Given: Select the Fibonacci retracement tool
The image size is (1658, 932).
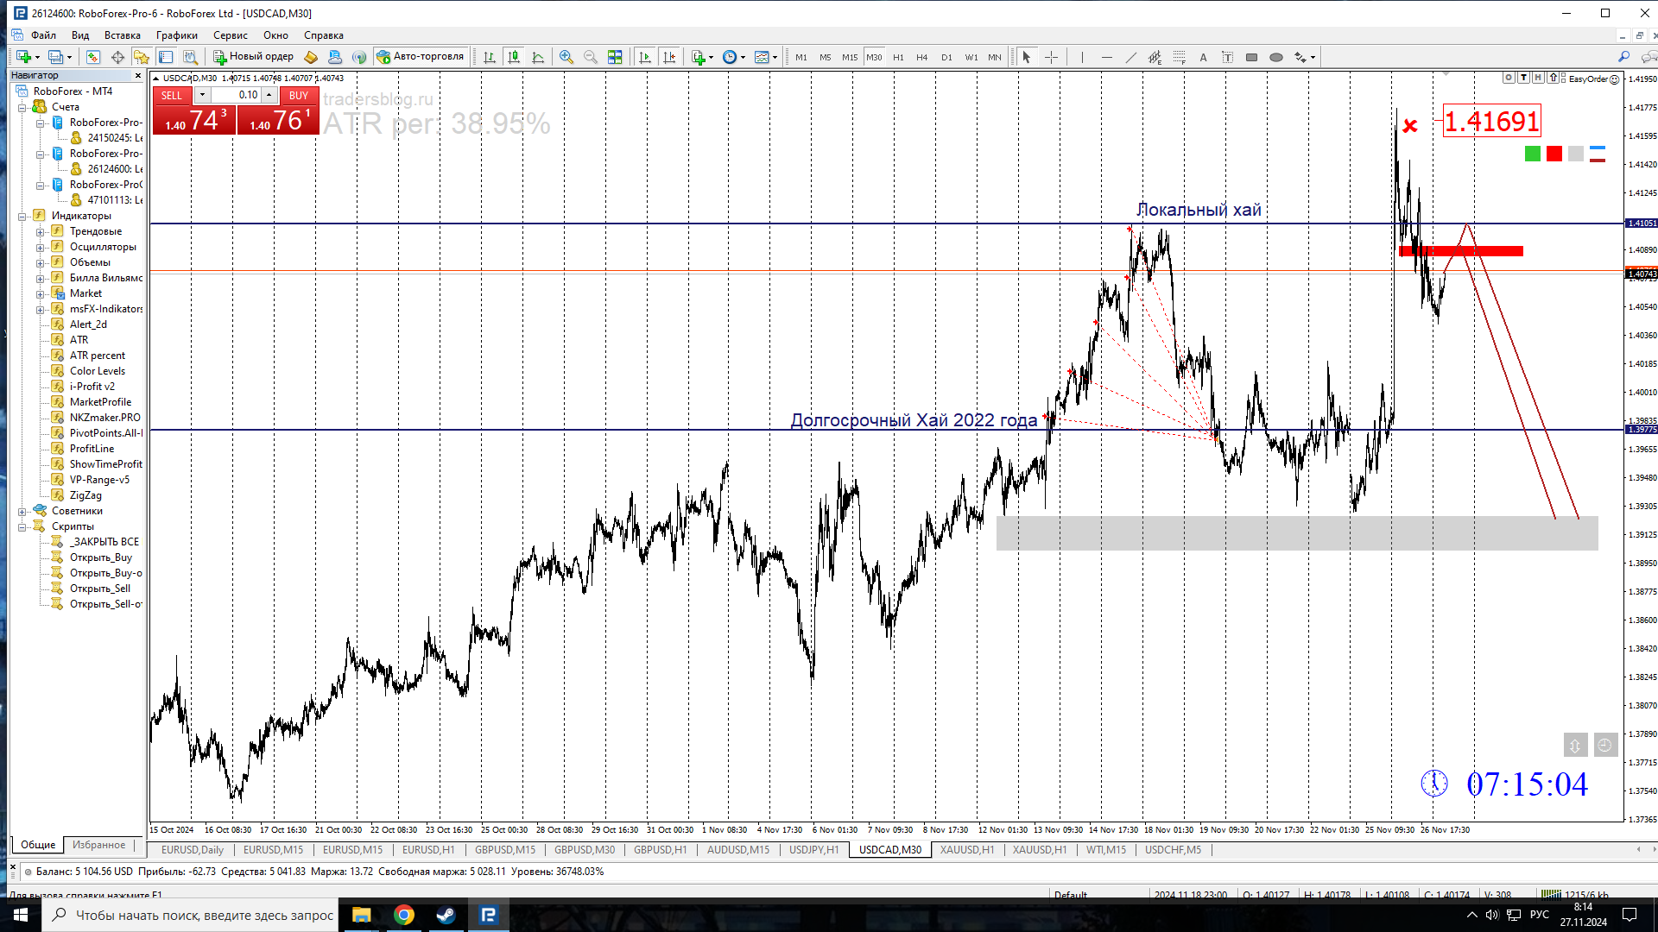Looking at the screenshot, I should [1180, 57].
